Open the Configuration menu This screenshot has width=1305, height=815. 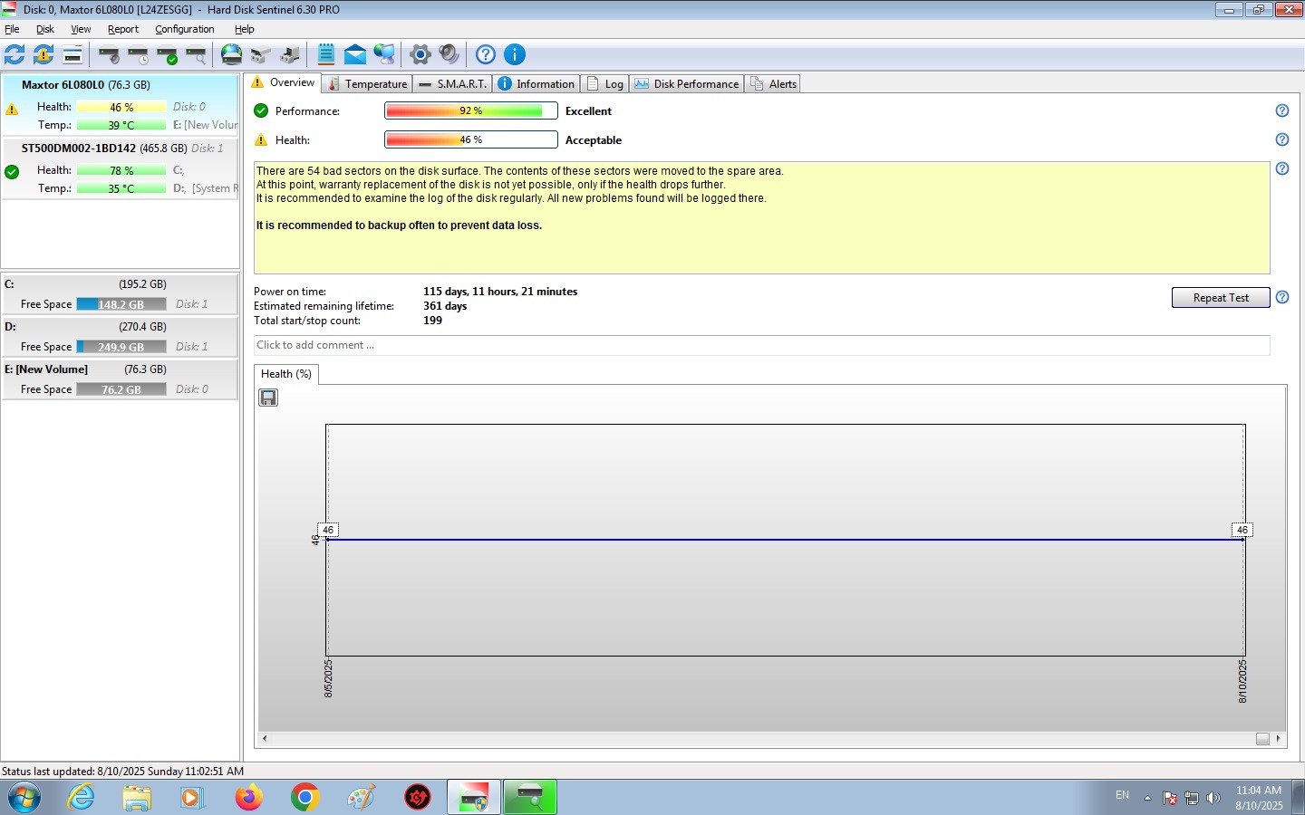click(185, 29)
